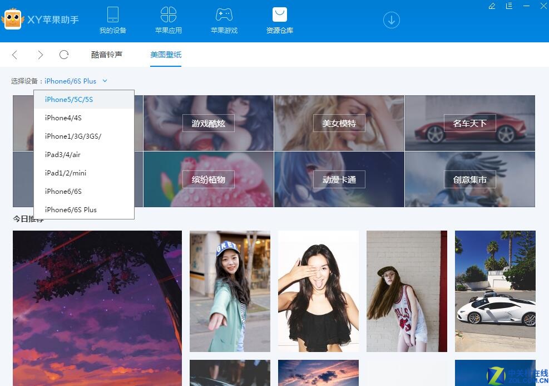Viewport: 549px width, 386px height.
Task: Open the 名车天下 wallpaper category
Action: 470,123
